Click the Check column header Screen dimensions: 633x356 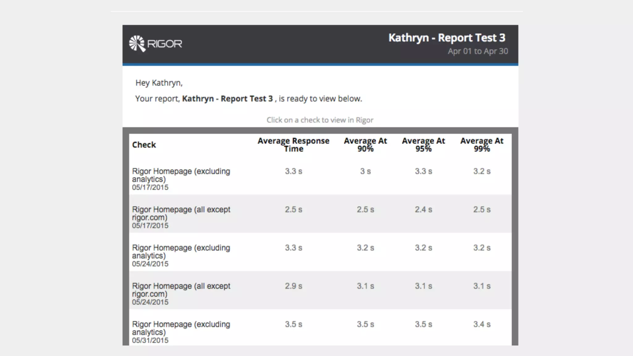tap(144, 145)
